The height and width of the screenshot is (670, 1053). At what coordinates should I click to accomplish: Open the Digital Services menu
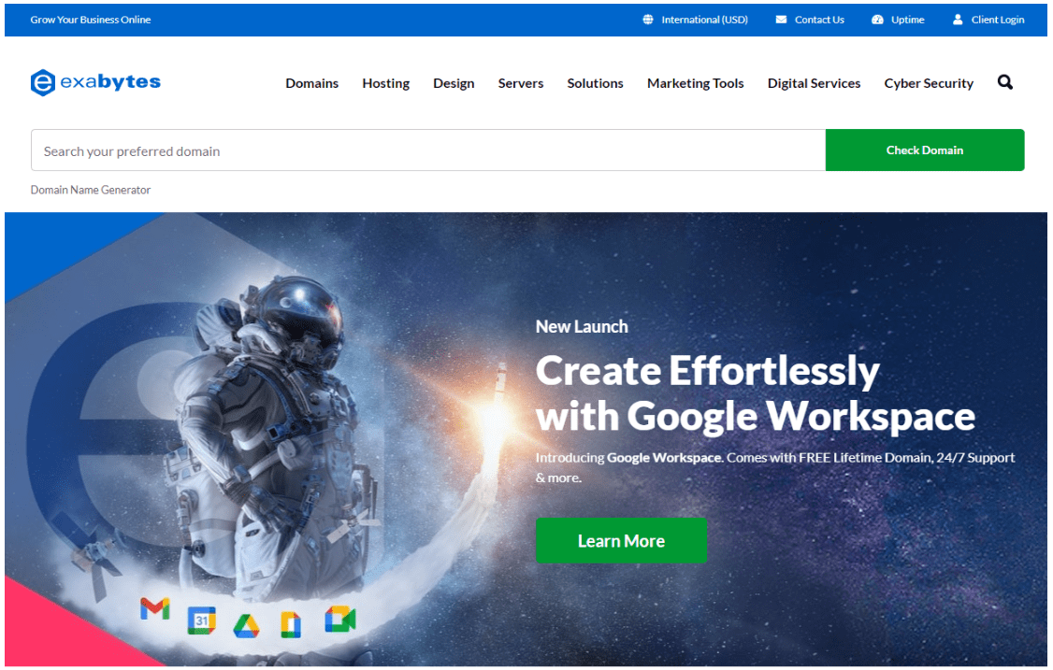814,83
